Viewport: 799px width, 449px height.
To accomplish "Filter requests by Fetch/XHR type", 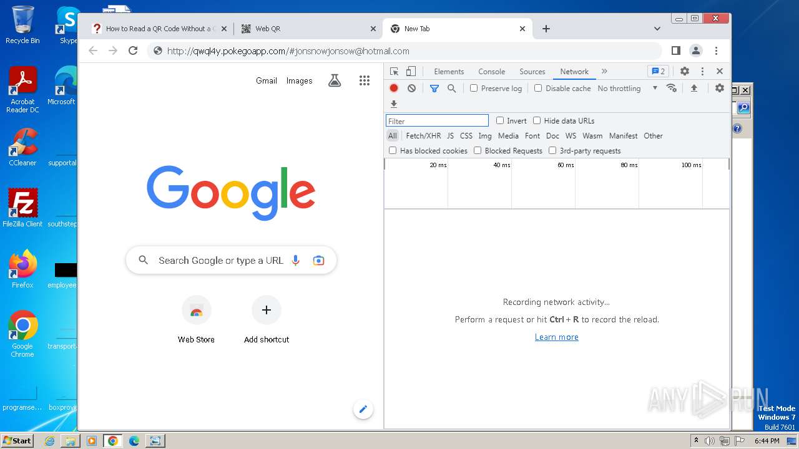I will tap(423, 135).
